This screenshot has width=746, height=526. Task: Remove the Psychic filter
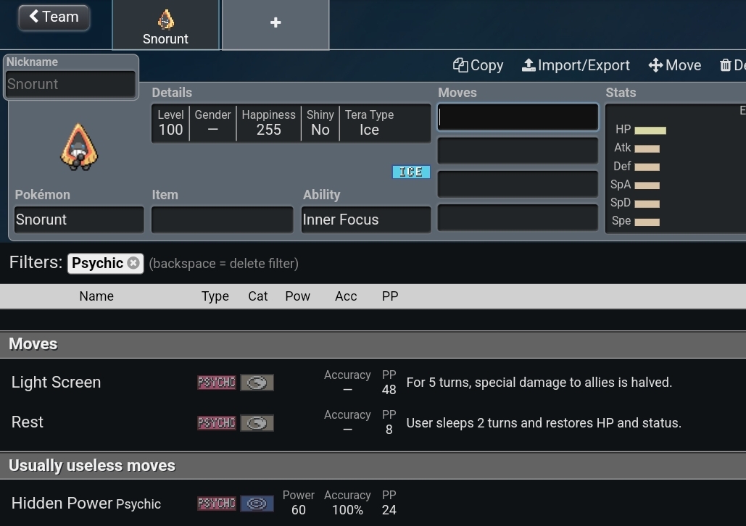tap(133, 263)
